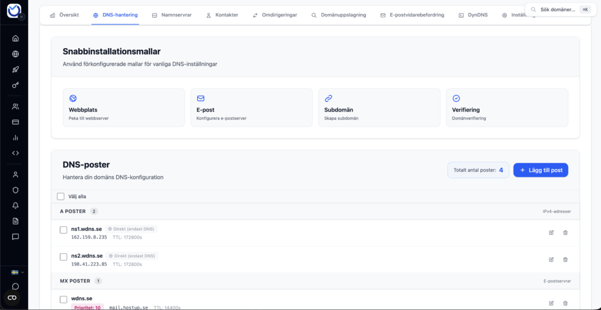The height and width of the screenshot is (310, 601).
Task: Open the code brackets icon in sidebar
Action: [x=15, y=153]
